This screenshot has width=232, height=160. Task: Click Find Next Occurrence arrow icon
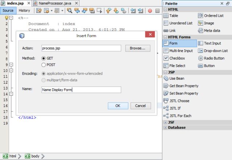[84, 11]
